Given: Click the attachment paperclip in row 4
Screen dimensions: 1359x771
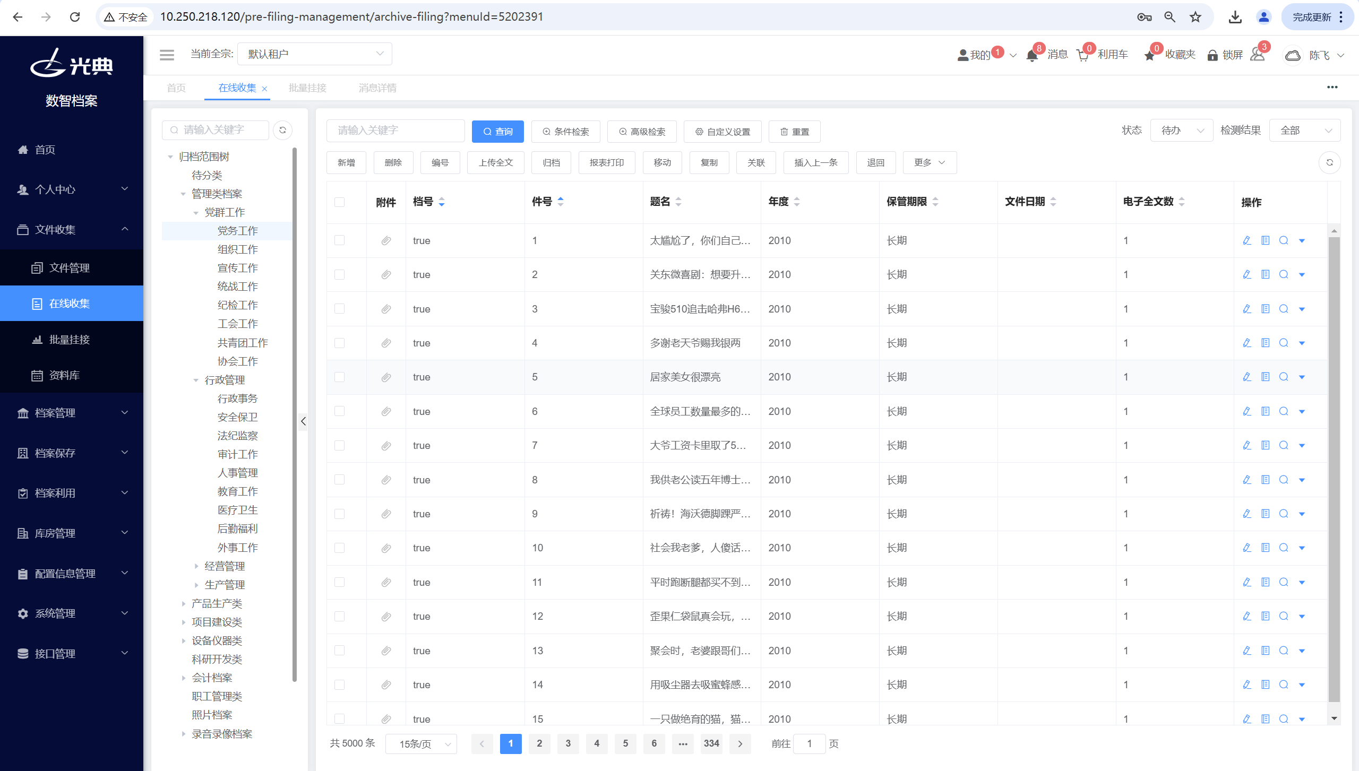Looking at the screenshot, I should click(x=386, y=343).
